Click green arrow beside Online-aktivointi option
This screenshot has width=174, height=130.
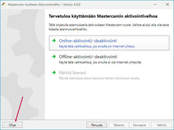click(x=54, y=41)
